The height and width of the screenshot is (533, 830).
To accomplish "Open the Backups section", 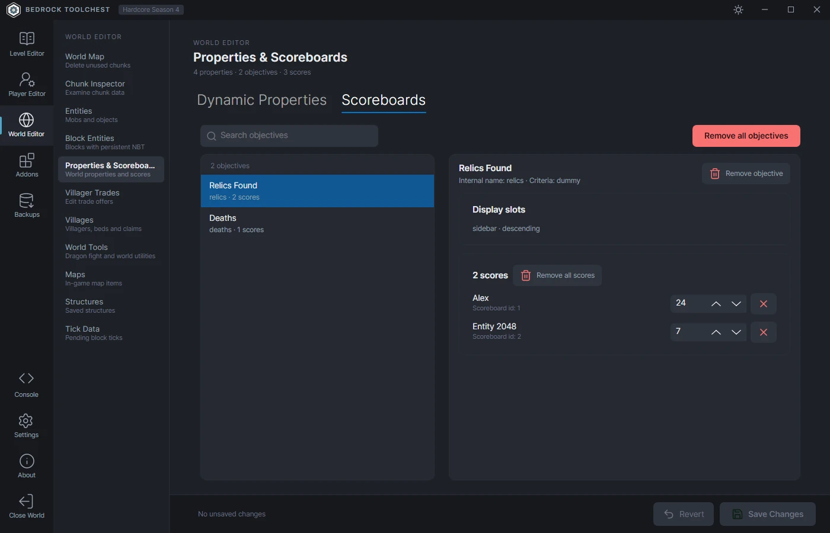I will [x=27, y=206].
